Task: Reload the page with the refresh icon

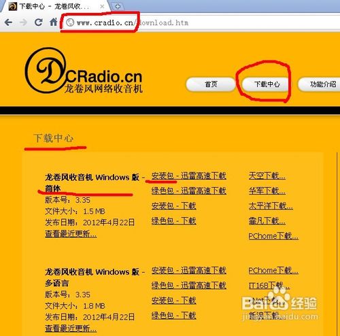Action: click(38, 22)
